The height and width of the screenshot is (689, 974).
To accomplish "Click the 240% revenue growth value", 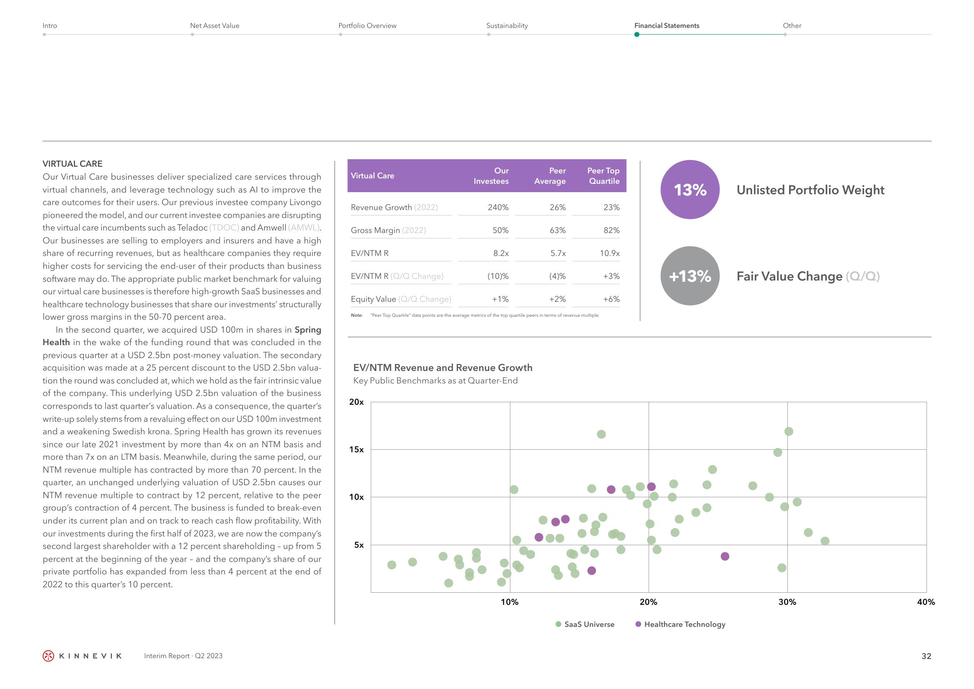I will pyautogui.click(x=498, y=207).
